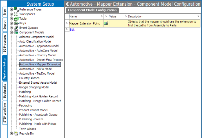Expand the Event Queues tree node

click(x=11, y=28)
